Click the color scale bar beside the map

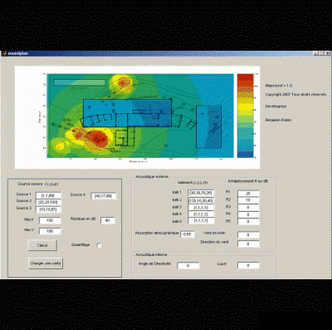[x=245, y=116]
